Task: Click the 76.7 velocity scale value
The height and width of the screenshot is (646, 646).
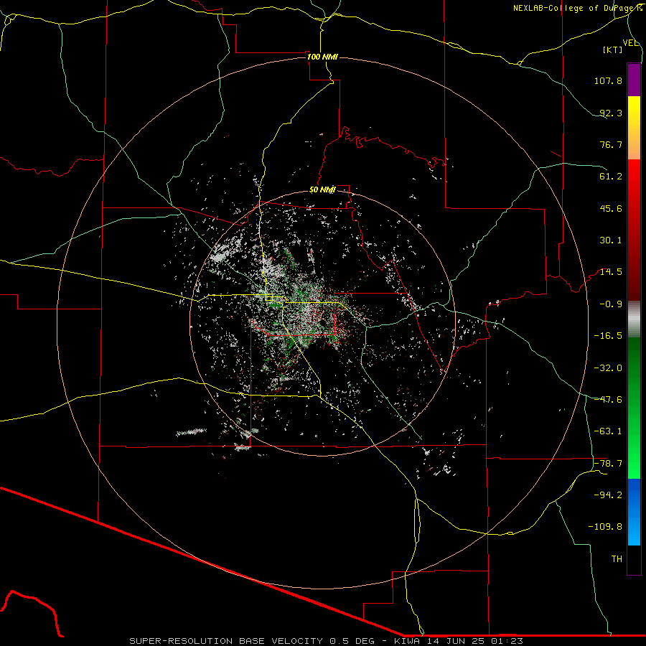Action: coord(611,144)
